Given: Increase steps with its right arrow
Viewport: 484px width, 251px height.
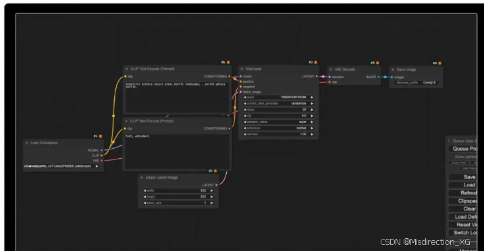Looking at the screenshot, I should tap(312, 110).
